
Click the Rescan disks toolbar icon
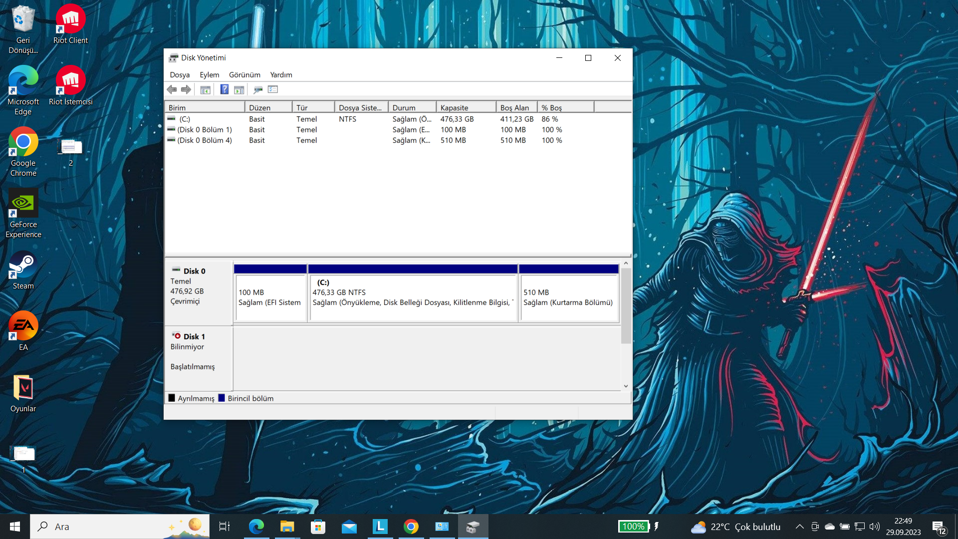point(258,90)
